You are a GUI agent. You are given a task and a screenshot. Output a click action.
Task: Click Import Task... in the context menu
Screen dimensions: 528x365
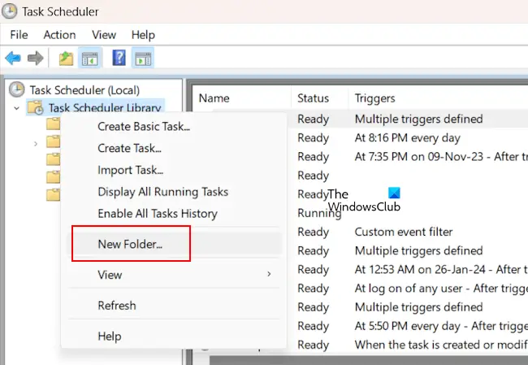pos(131,170)
